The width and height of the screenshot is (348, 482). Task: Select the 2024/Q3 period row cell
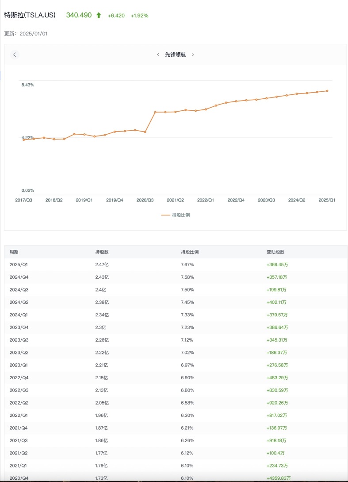point(19,290)
